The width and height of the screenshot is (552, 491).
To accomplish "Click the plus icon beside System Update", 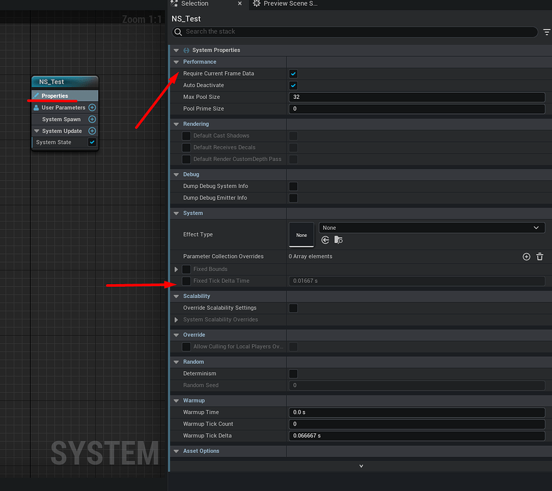I will coord(92,130).
